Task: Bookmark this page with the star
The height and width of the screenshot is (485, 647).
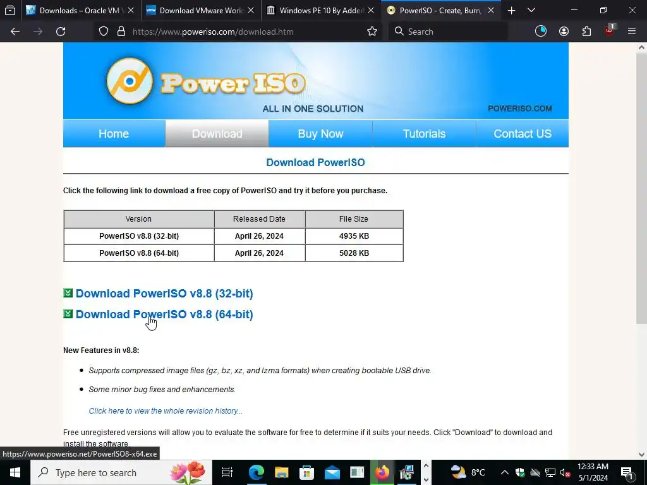Action: pos(372,32)
